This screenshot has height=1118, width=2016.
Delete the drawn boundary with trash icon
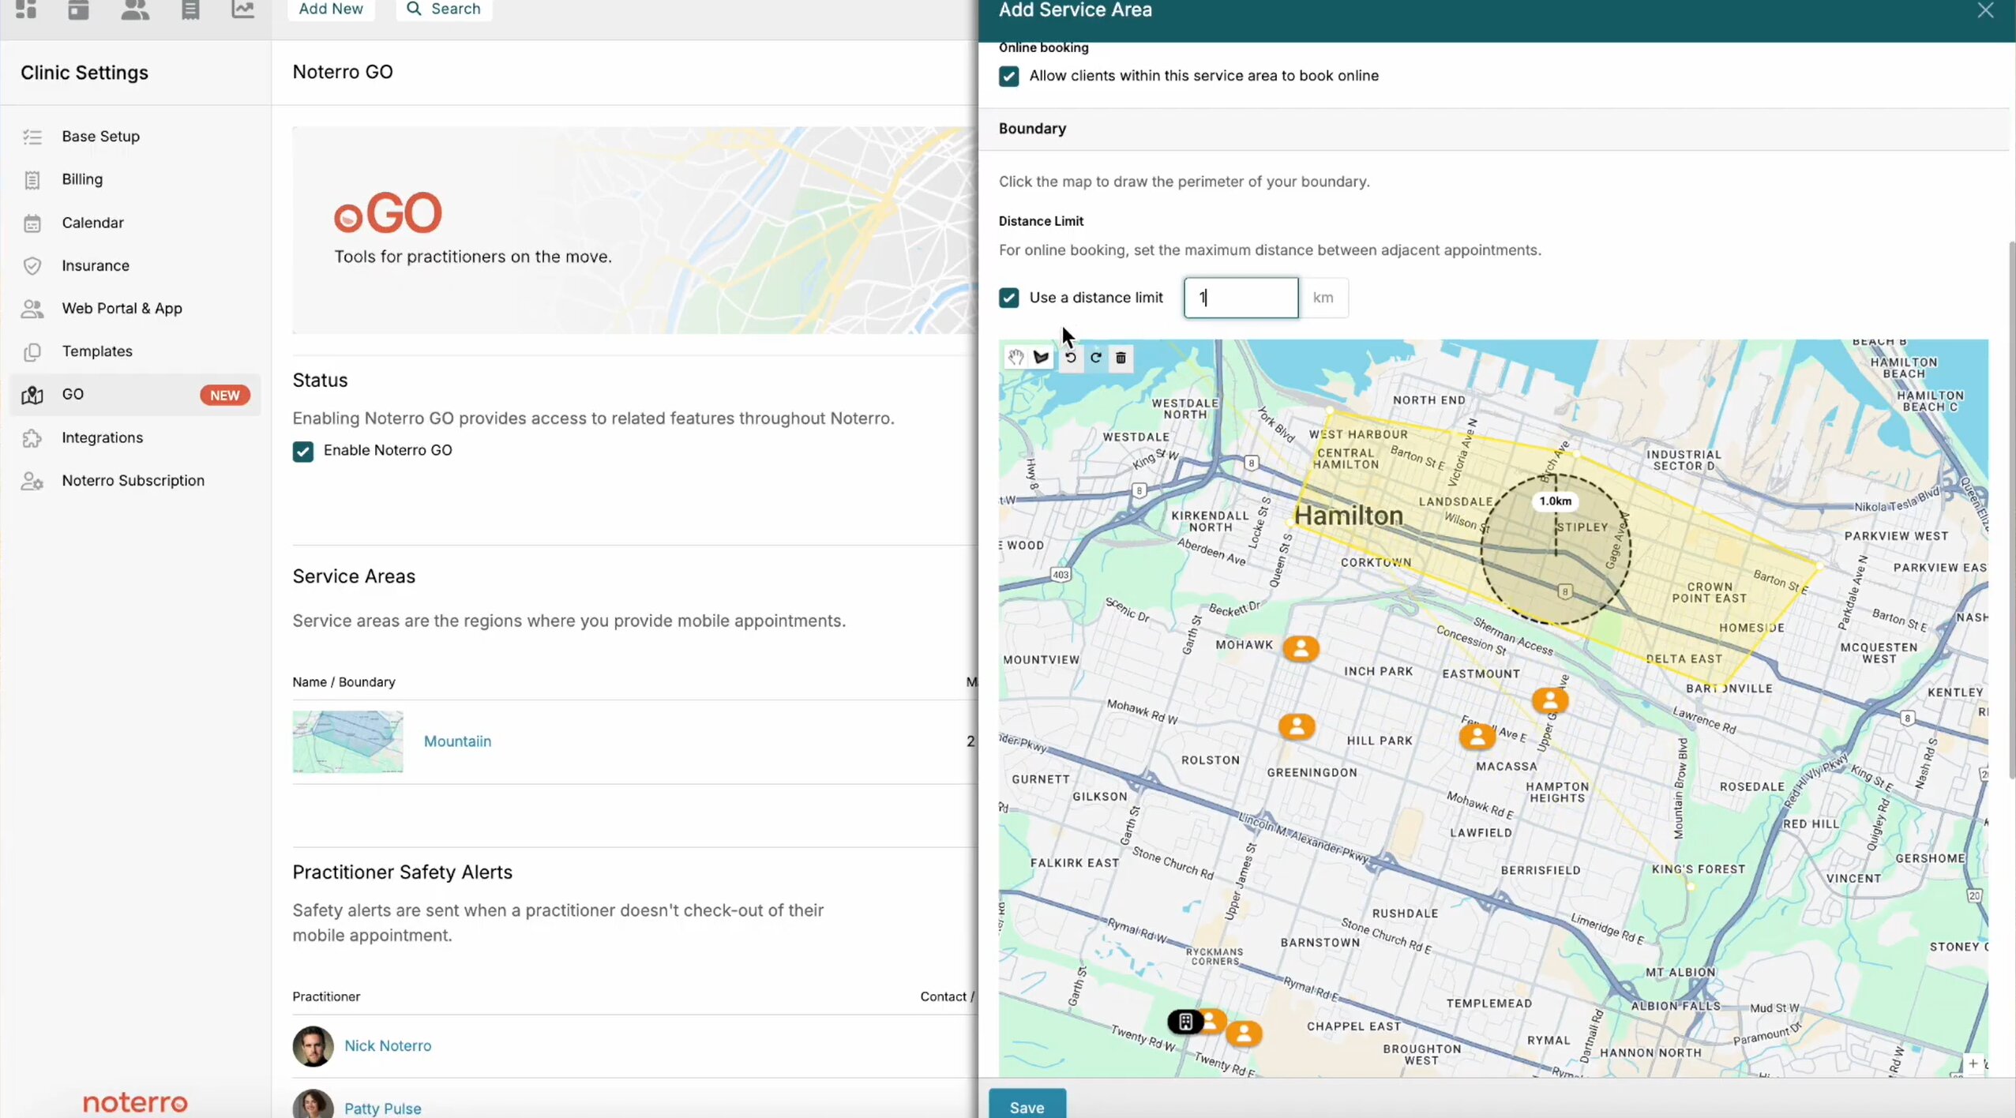[x=1121, y=358]
